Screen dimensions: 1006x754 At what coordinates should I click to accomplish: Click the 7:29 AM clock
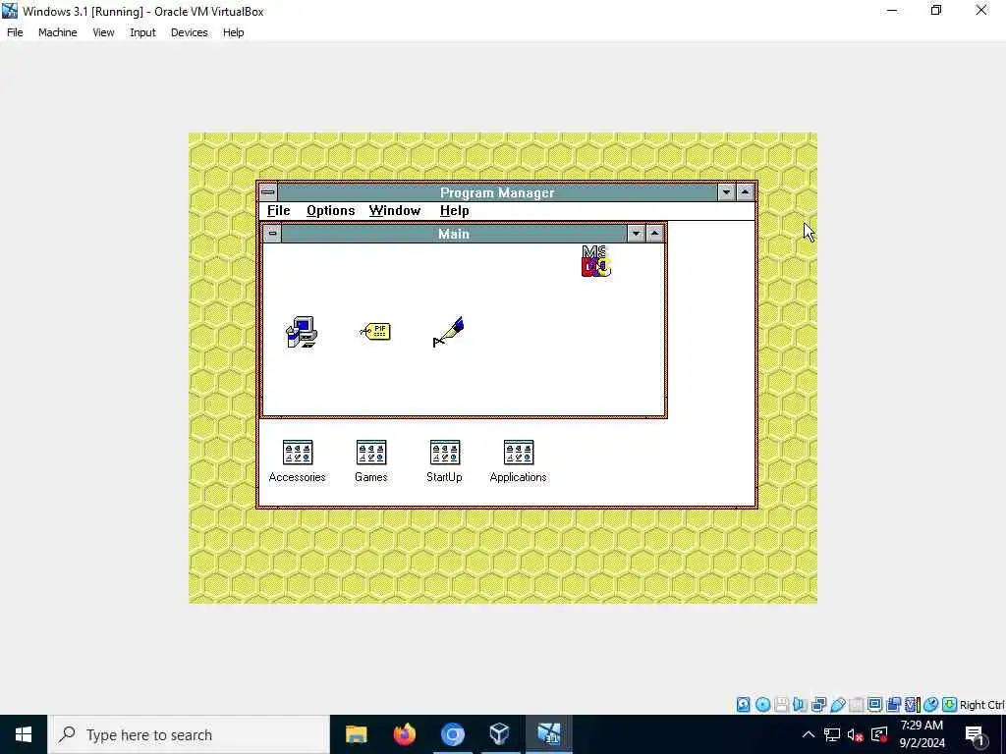click(x=922, y=726)
